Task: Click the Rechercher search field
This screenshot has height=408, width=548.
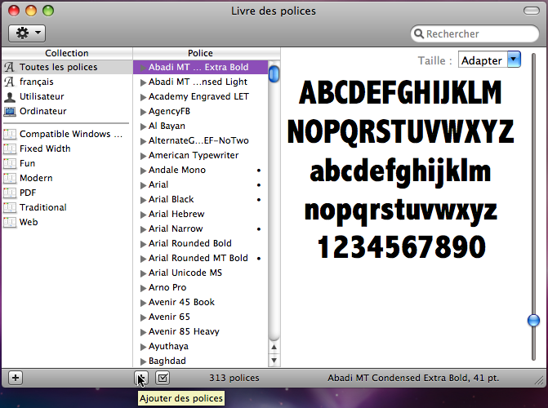Action: (478, 34)
